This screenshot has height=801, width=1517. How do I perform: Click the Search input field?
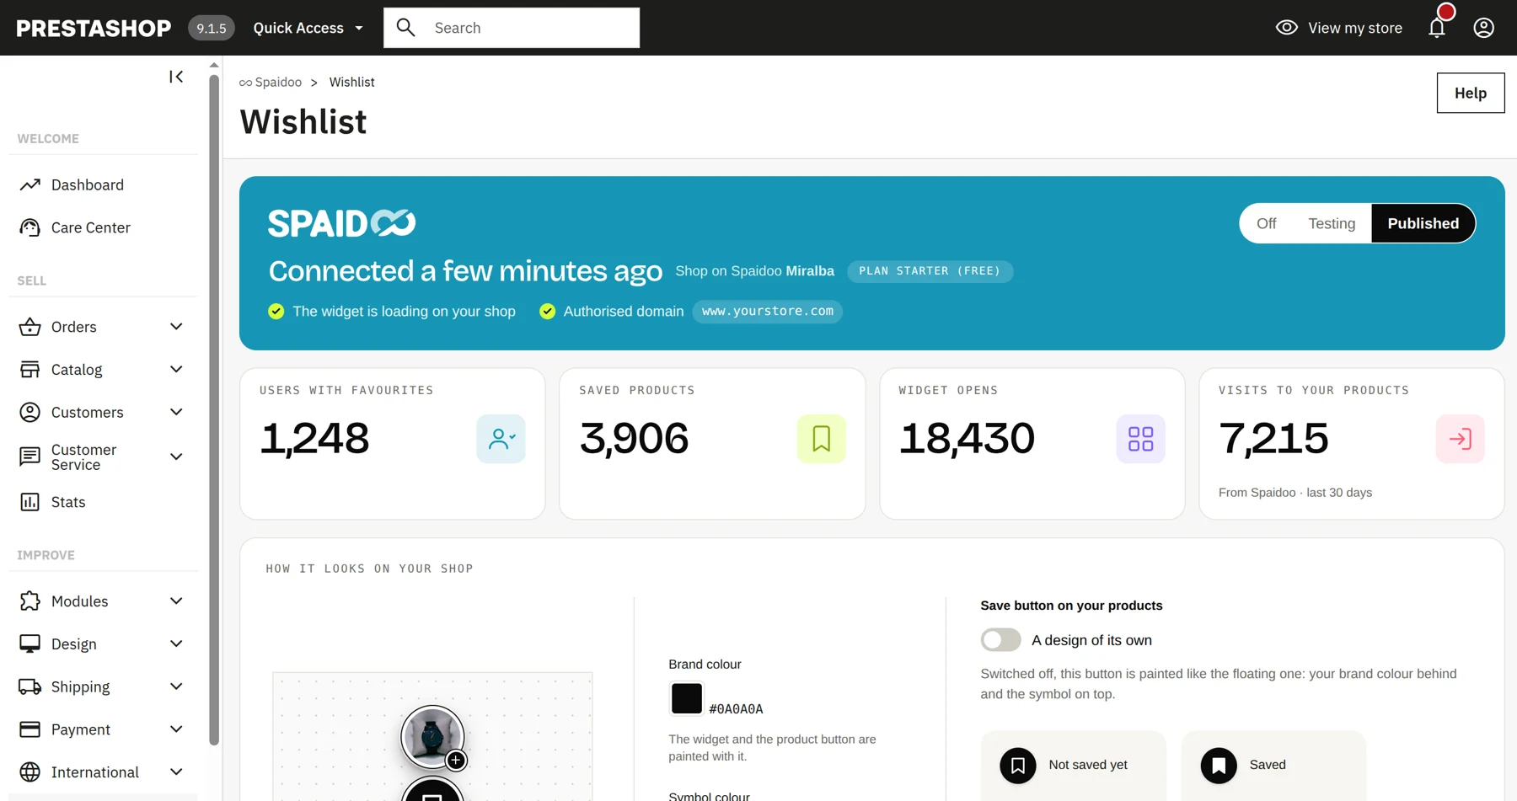pos(512,28)
